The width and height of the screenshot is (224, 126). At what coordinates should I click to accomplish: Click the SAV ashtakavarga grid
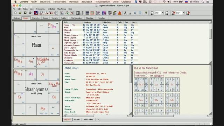(141, 85)
